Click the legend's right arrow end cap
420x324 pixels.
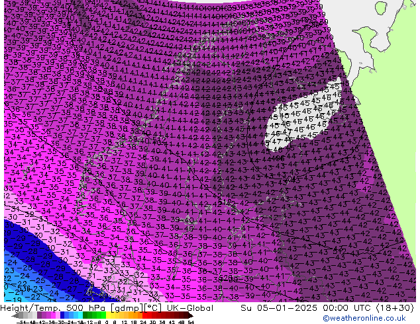pyautogui.click(x=191, y=315)
